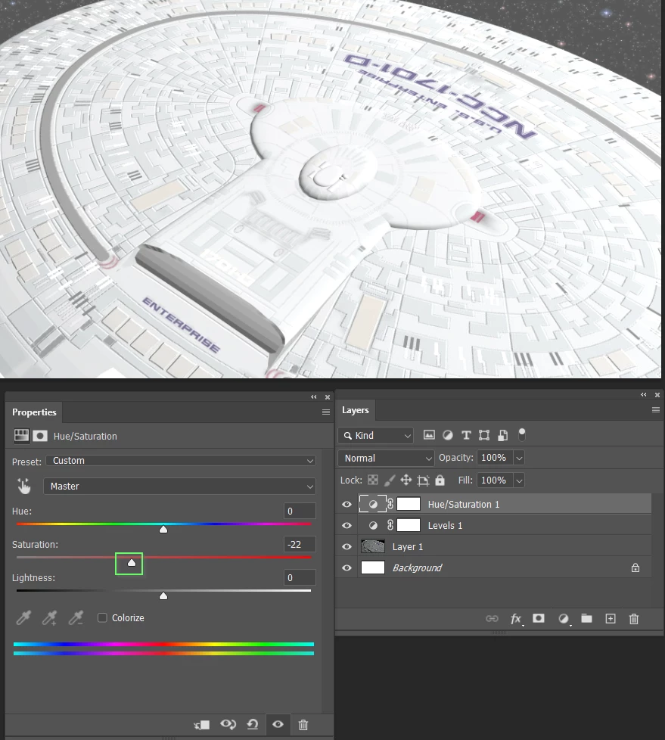
Task: Click the adjustment icon in Properties panel
Action: pyautogui.click(x=21, y=435)
